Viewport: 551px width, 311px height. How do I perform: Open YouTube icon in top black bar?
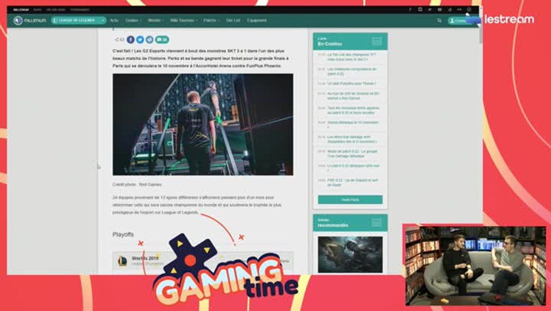[440, 10]
